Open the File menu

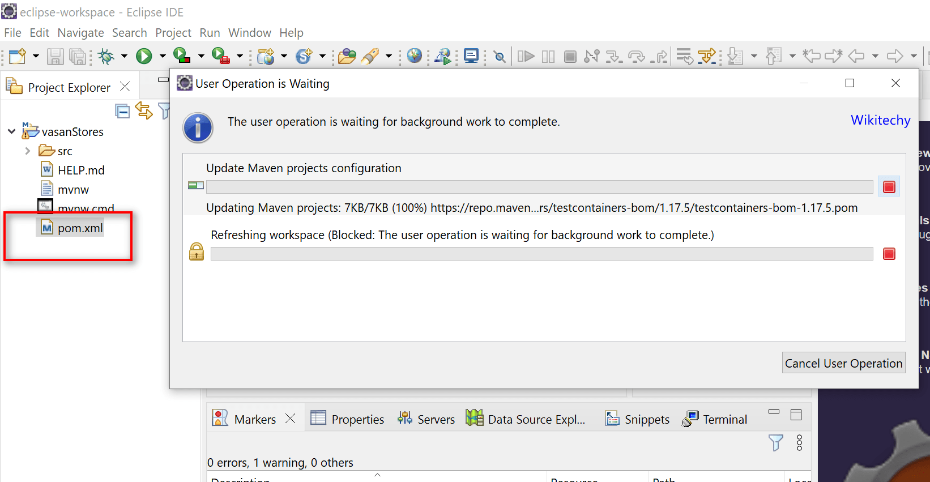(x=12, y=32)
